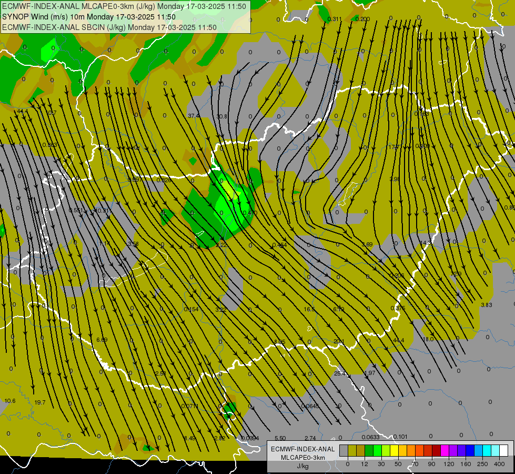Viewport: 515px width, 474px height.
Task: Click the legend title ECMWF-INDEX-ANAL
Action: click(x=303, y=449)
